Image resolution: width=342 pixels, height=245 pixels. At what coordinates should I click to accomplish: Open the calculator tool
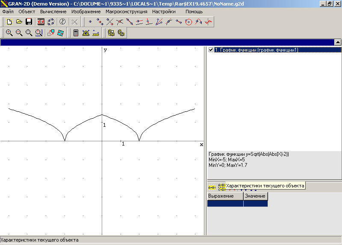pyautogui.click(x=76, y=33)
